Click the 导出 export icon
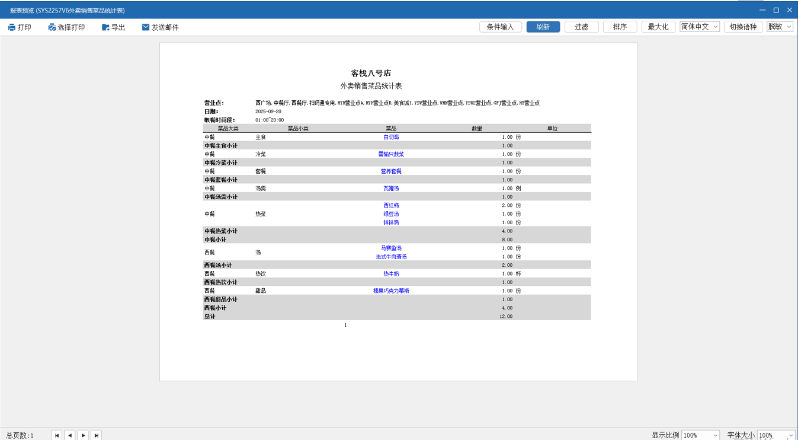798x440 pixels. 105,27
